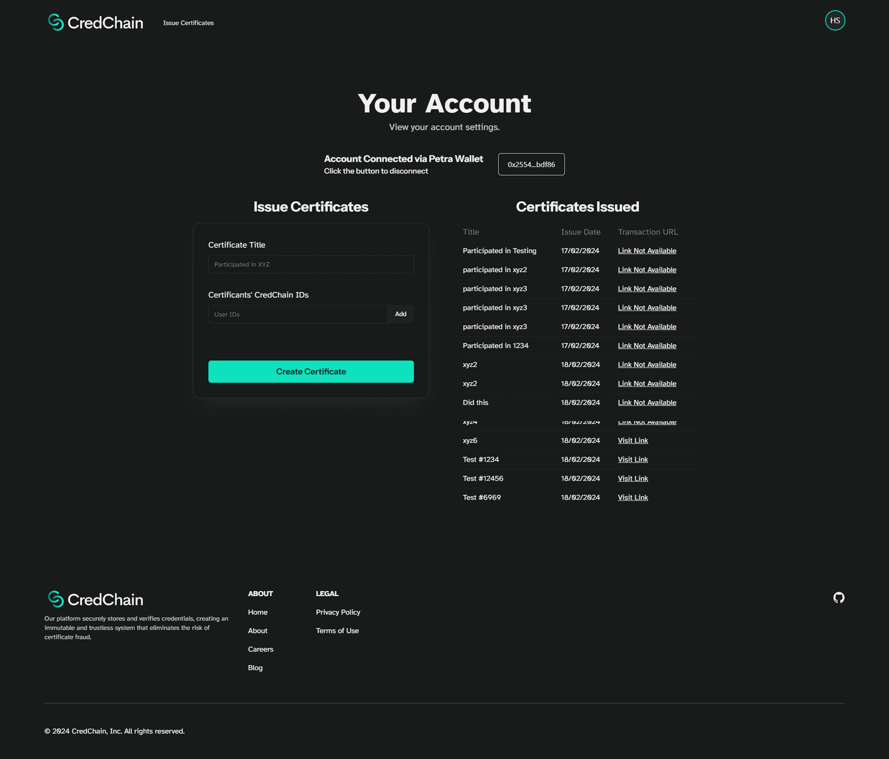The image size is (889, 759).
Task: Click 'Account Connected via Petra Wallet' text
Action: [403, 159]
